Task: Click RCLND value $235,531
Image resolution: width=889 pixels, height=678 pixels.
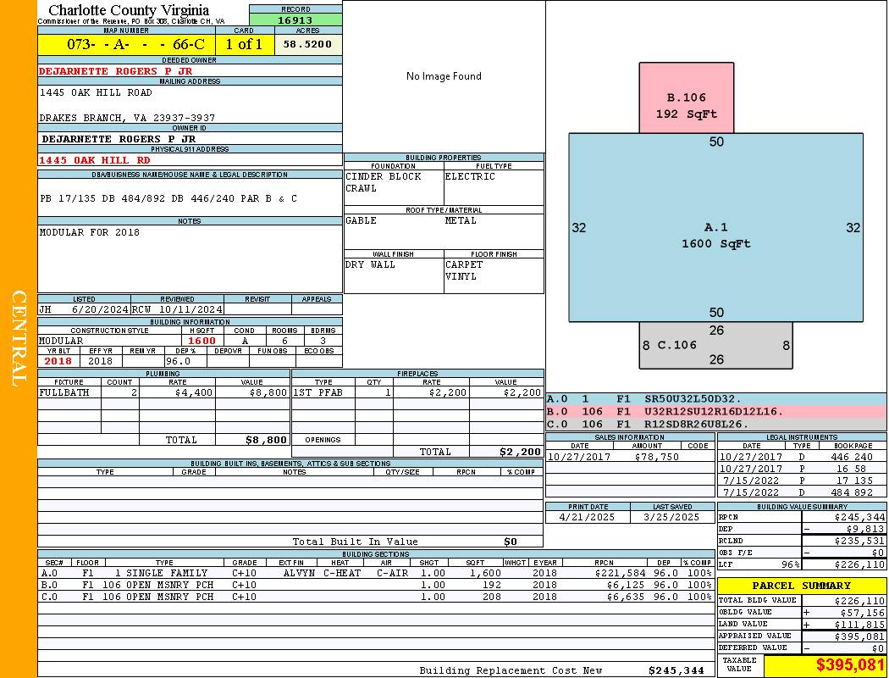Action: (x=859, y=542)
